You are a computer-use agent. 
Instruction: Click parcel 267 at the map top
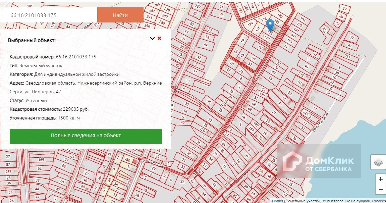198,6
